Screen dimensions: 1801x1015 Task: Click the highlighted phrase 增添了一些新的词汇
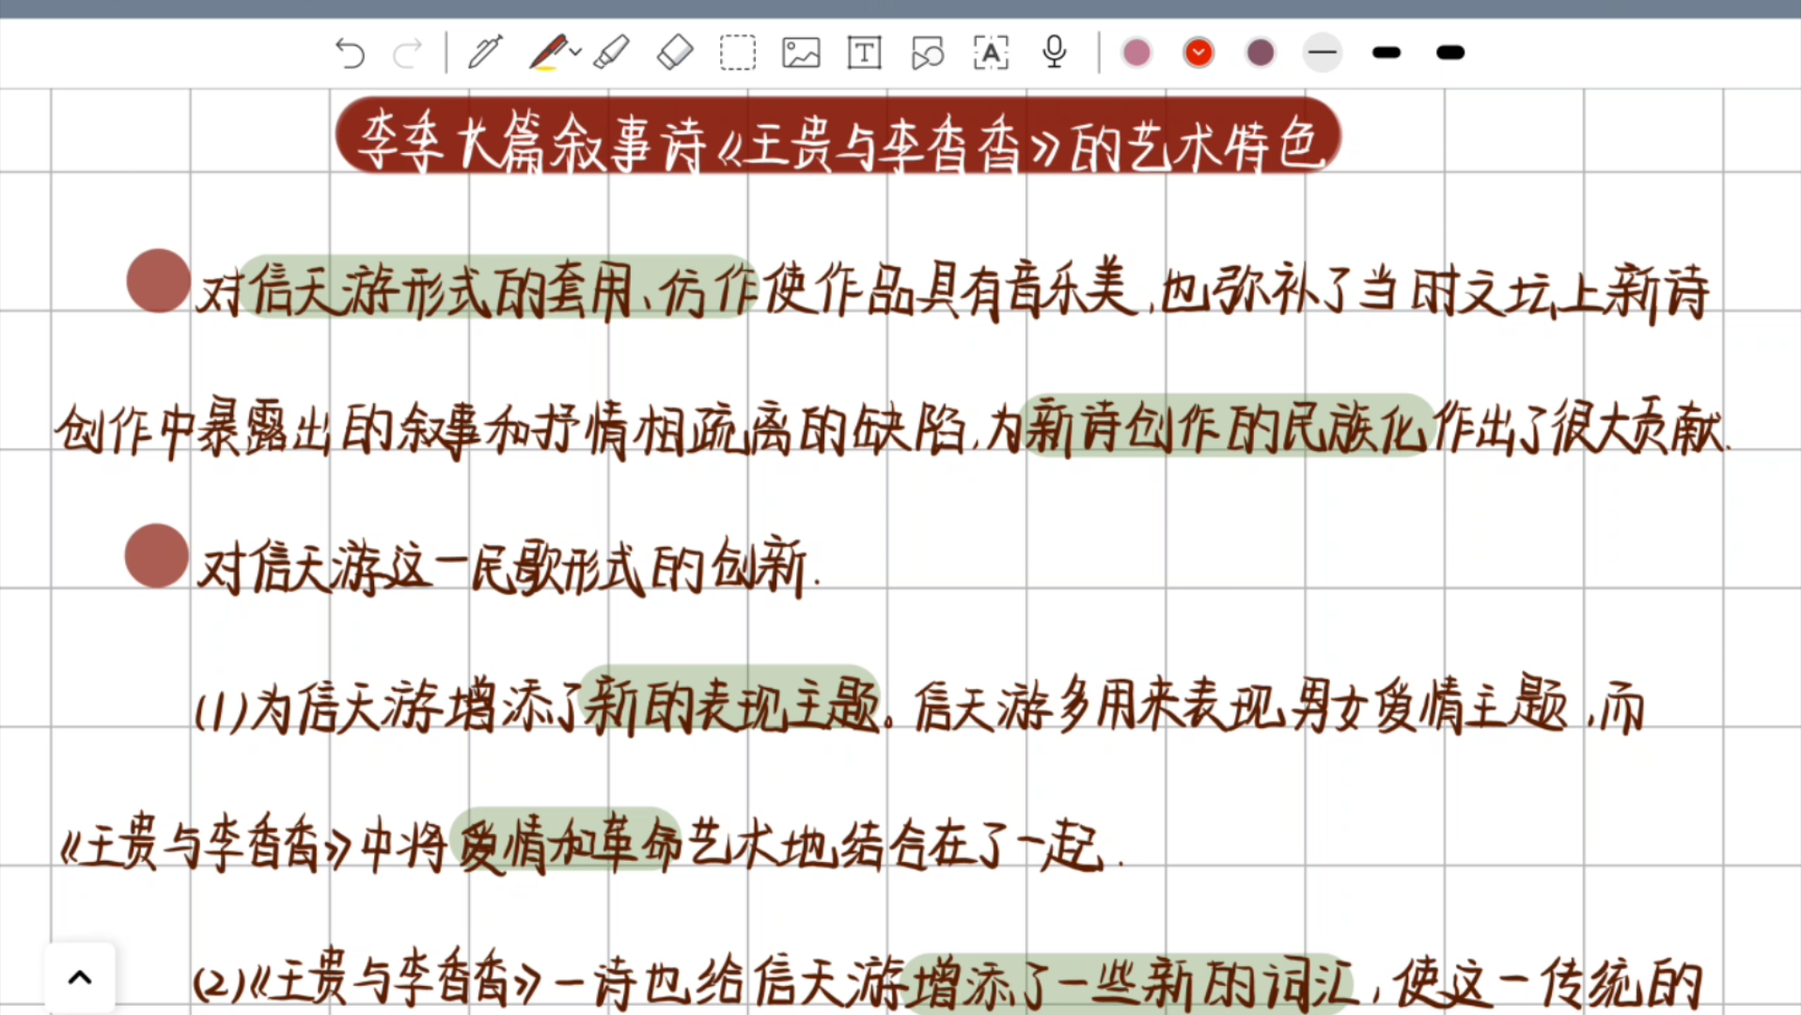point(1129,982)
